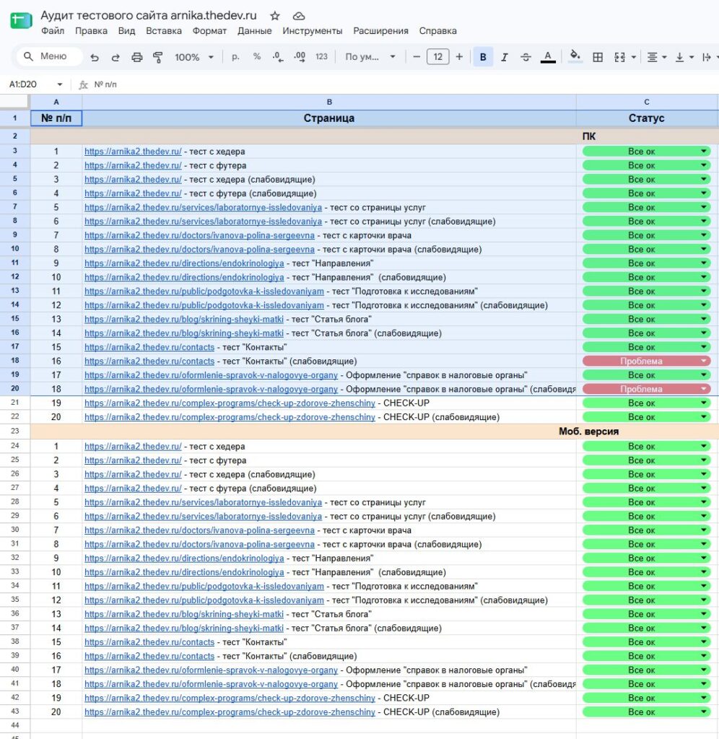Check the cloud save status icon
Image resolution: width=719 pixels, height=739 pixels.
[x=298, y=16]
